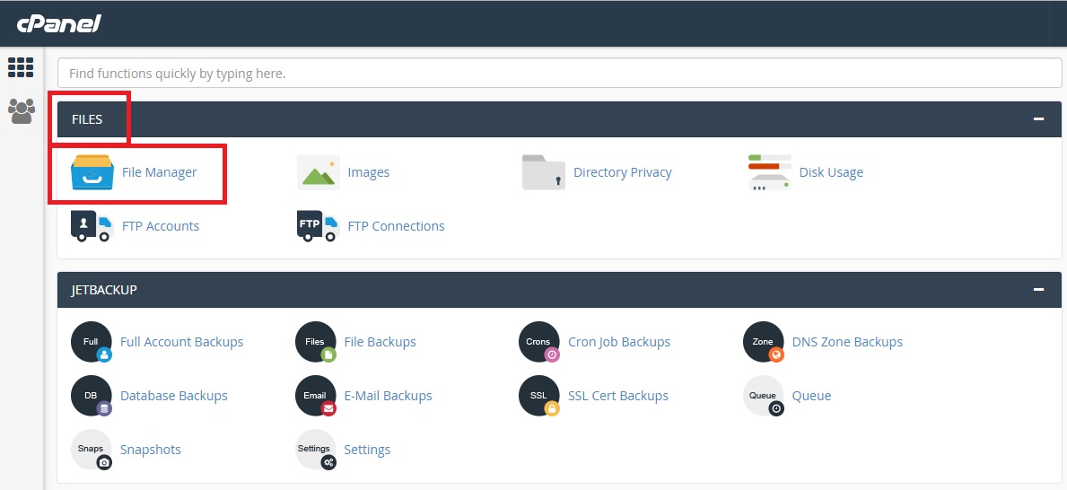This screenshot has height=490, width=1067.
Task: Open the Cron Job Backups link
Action: pyautogui.click(x=619, y=342)
